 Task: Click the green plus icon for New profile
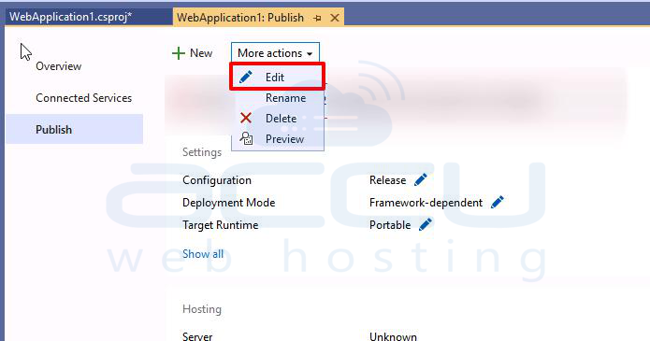click(179, 53)
